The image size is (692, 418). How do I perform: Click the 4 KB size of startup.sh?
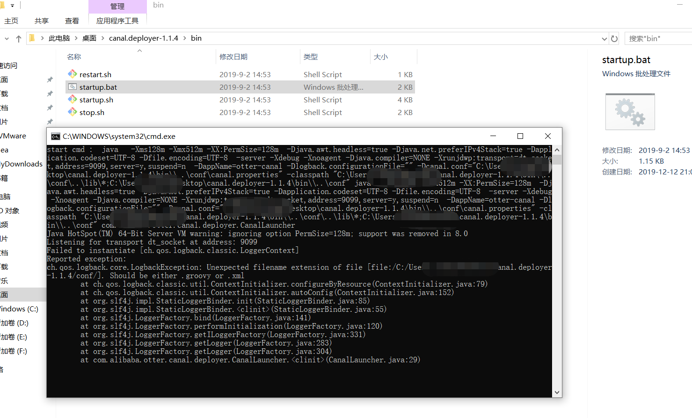(405, 100)
